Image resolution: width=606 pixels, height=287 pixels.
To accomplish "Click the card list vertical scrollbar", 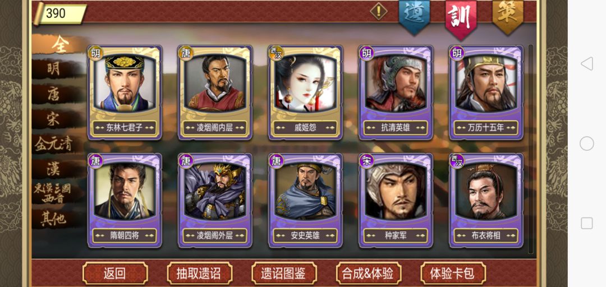I will coord(531,149).
